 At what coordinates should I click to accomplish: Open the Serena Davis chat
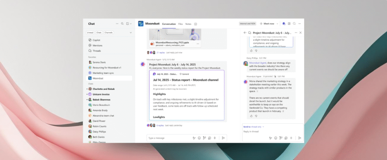tap(109, 62)
